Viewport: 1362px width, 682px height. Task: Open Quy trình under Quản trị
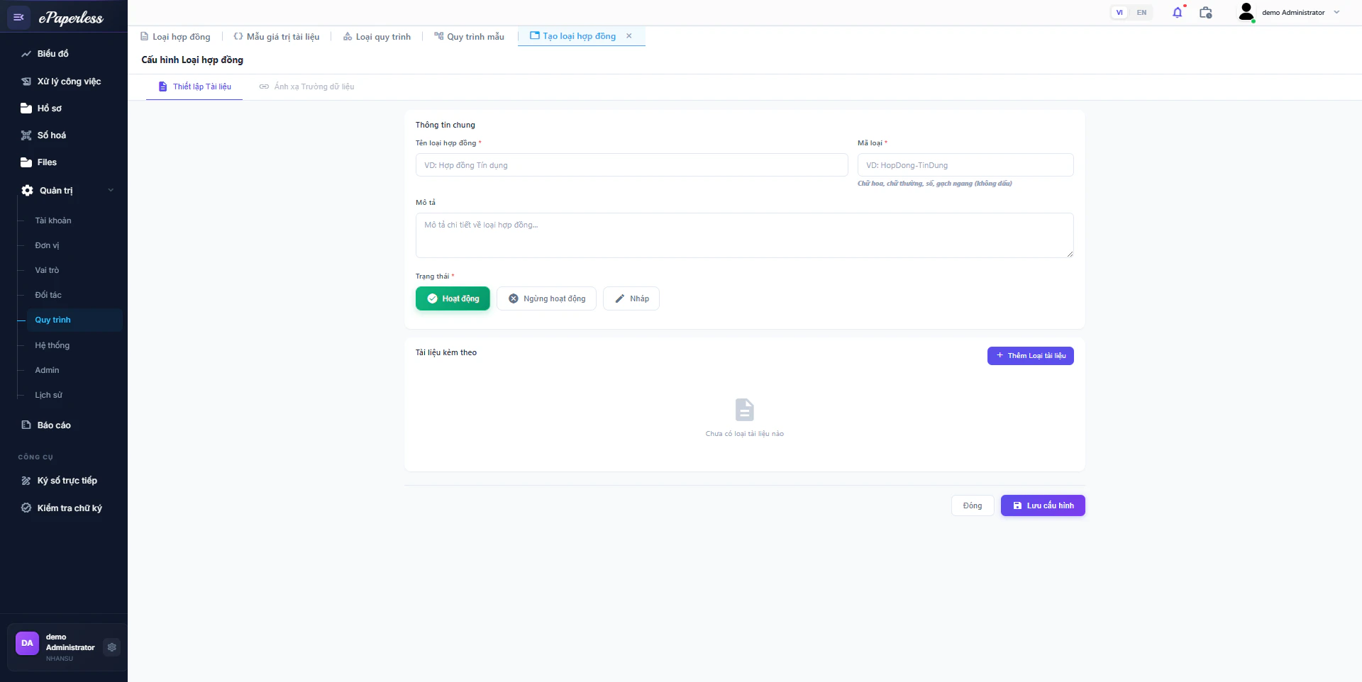pos(74,320)
